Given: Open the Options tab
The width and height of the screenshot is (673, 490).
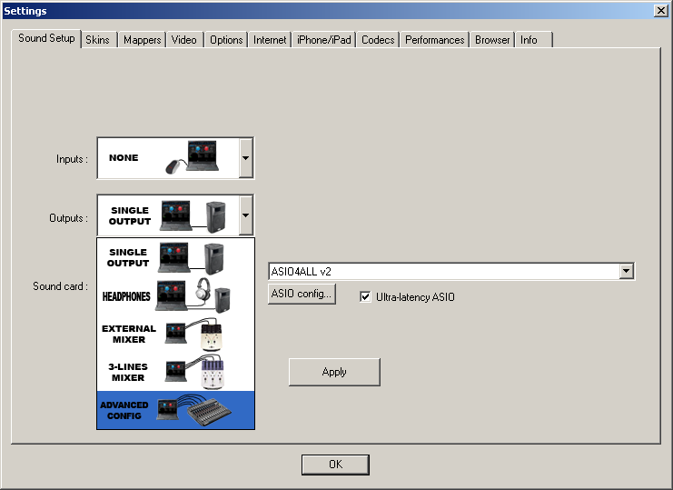Looking at the screenshot, I should 226,40.
